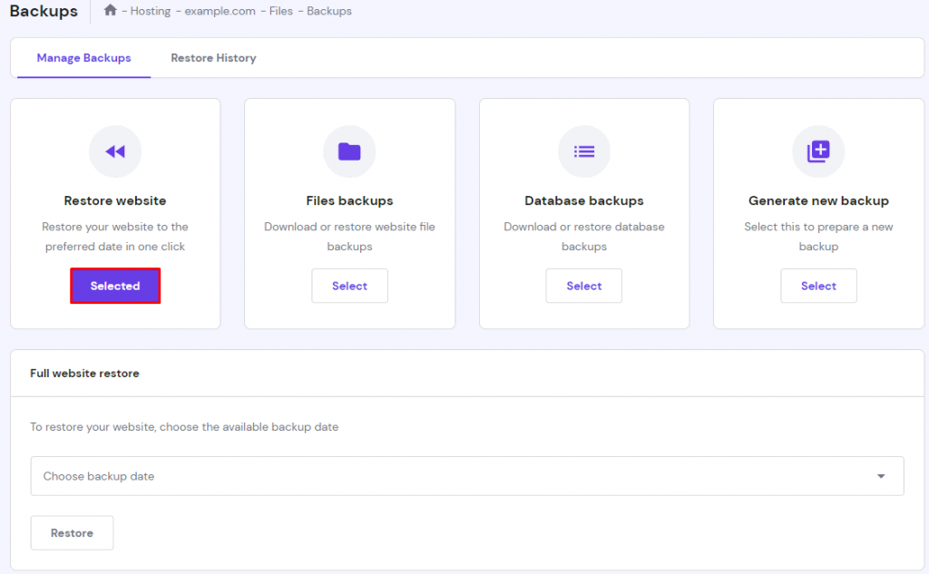Click the Restore website card title
Screen dimensions: 929x574
point(115,200)
